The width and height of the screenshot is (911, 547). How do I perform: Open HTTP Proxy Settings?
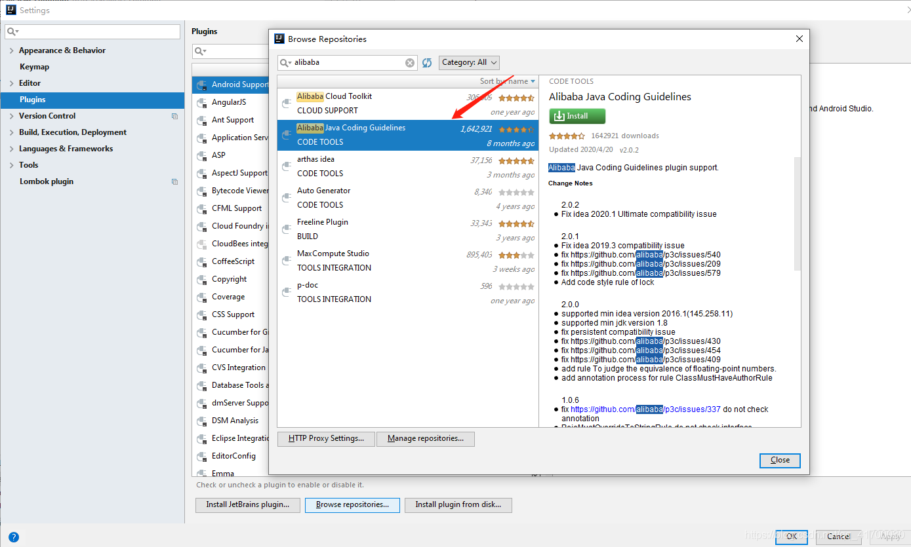[x=326, y=438]
